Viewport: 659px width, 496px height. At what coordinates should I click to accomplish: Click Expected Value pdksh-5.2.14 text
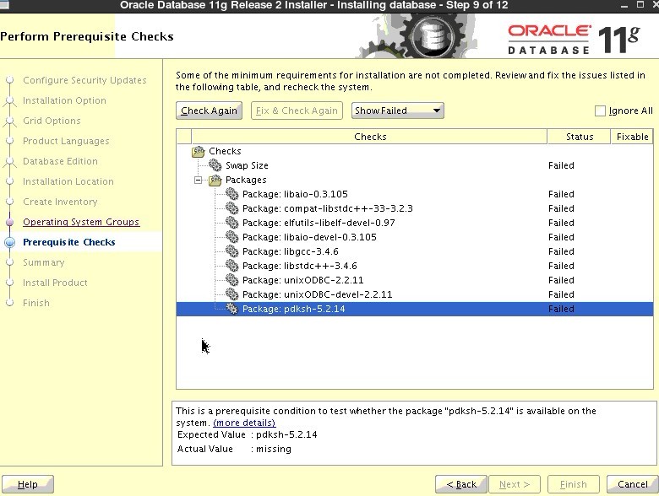(x=247, y=434)
